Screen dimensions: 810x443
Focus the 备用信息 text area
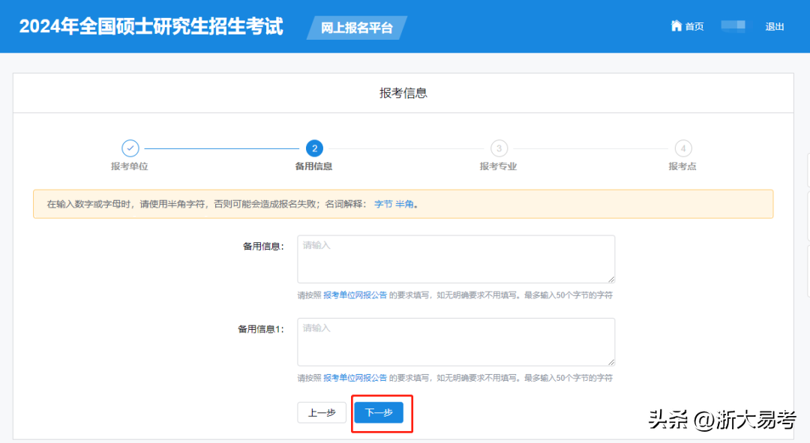456,259
